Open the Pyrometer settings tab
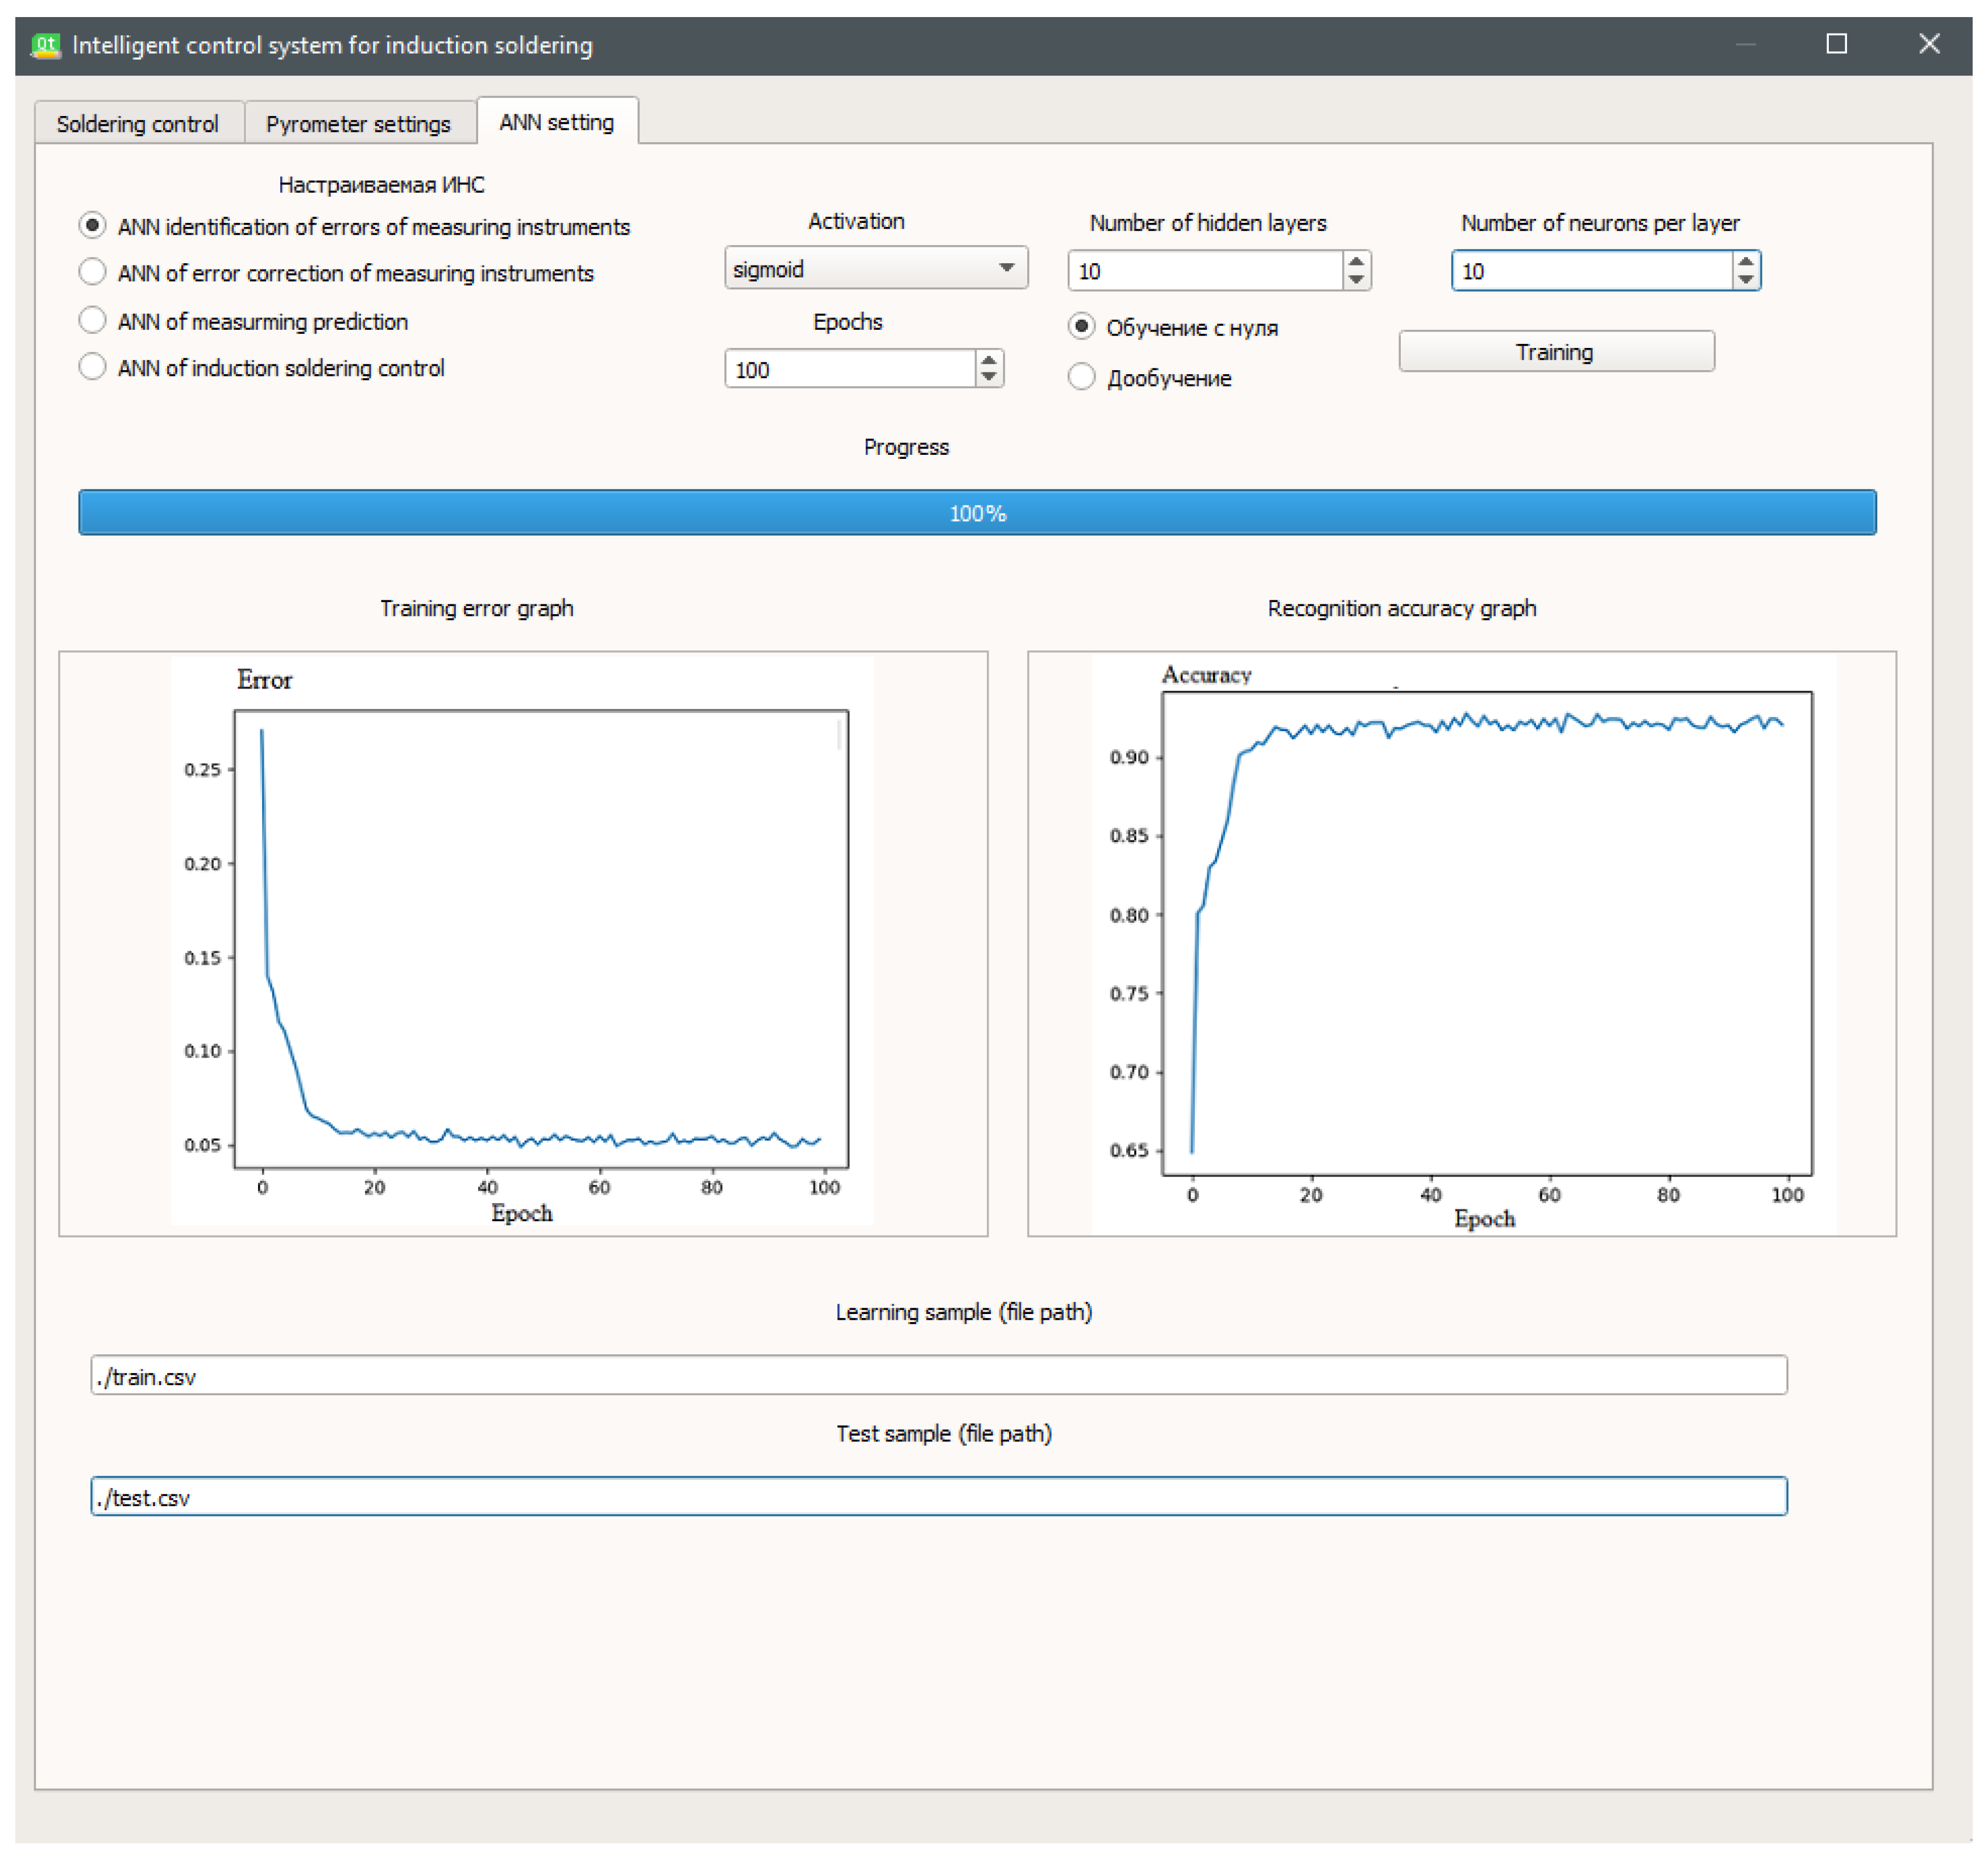 pyautogui.click(x=358, y=124)
